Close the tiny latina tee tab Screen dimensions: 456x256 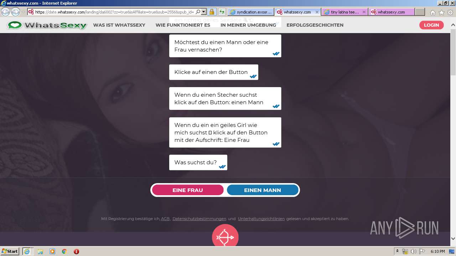point(364,12)
